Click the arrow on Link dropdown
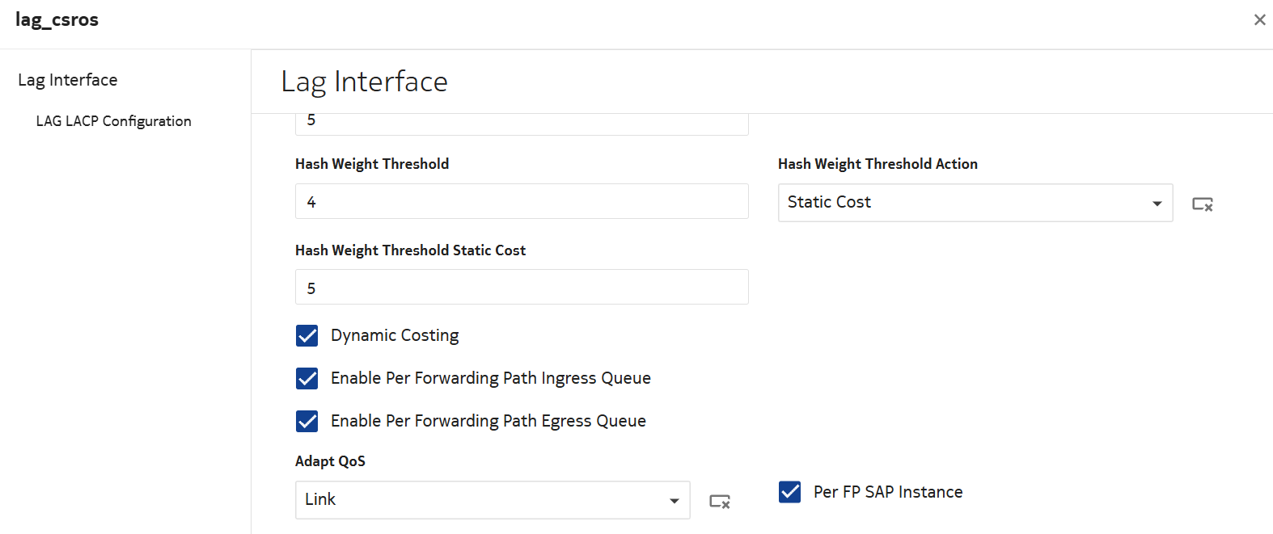Viewport: 1273px width, 534px height. coord(674,501)
